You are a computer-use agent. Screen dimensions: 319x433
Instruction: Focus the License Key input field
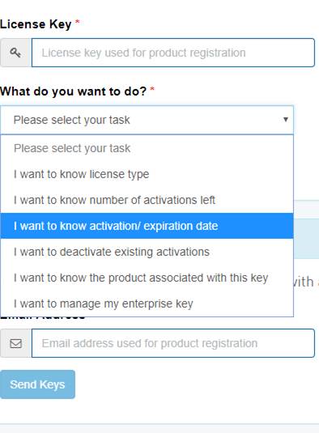click(x=173, y=53)
